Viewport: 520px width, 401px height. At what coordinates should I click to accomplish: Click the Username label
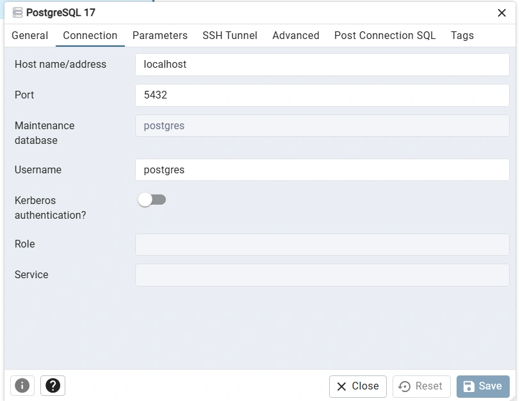click(x=38, y=170)
